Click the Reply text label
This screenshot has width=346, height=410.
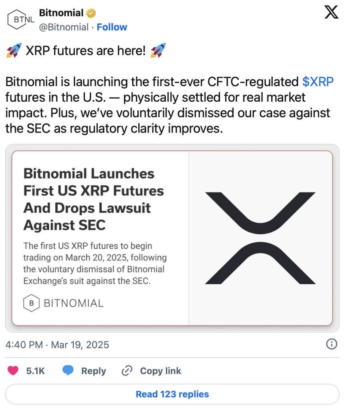click(94, 371)
